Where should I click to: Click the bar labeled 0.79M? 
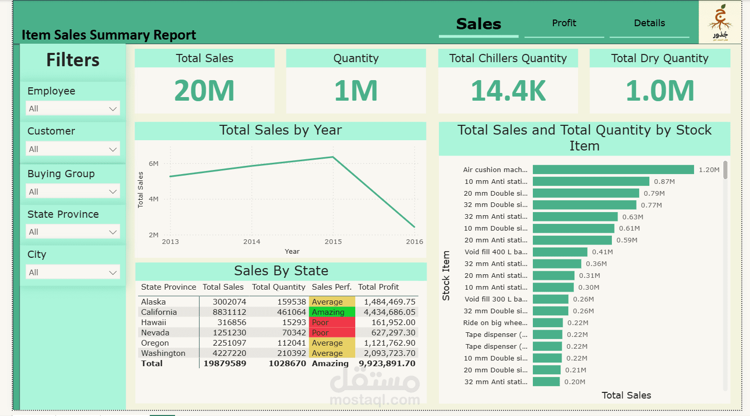coord(586,193)
